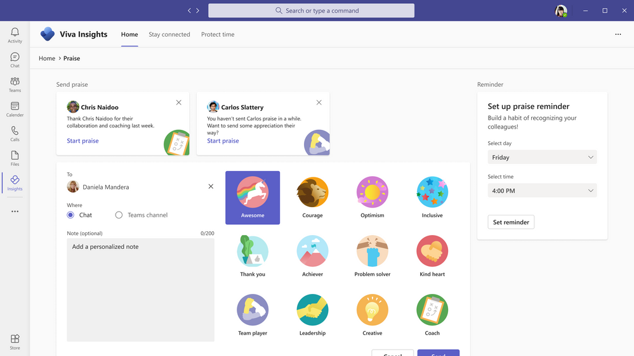Click the Daniela Mandera recipient name
Viewport: 634px width, 356px height.
(106, 187)
